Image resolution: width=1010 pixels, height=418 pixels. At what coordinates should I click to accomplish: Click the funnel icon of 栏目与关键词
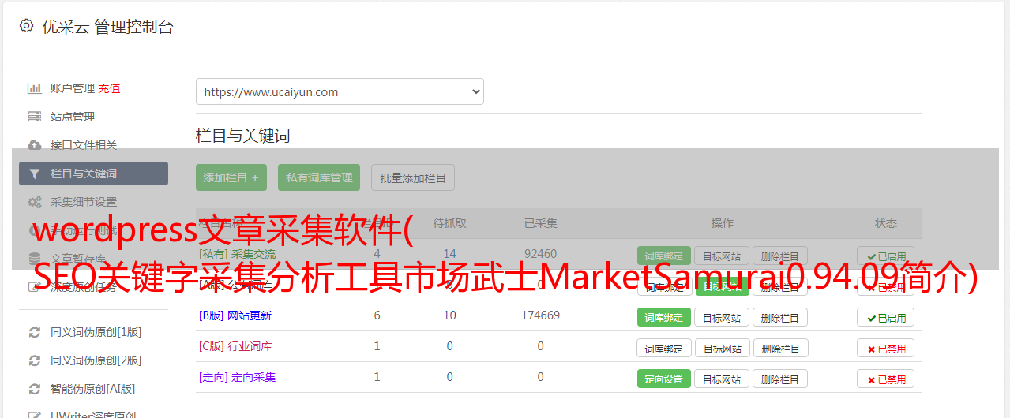click(x=34, y=174)
